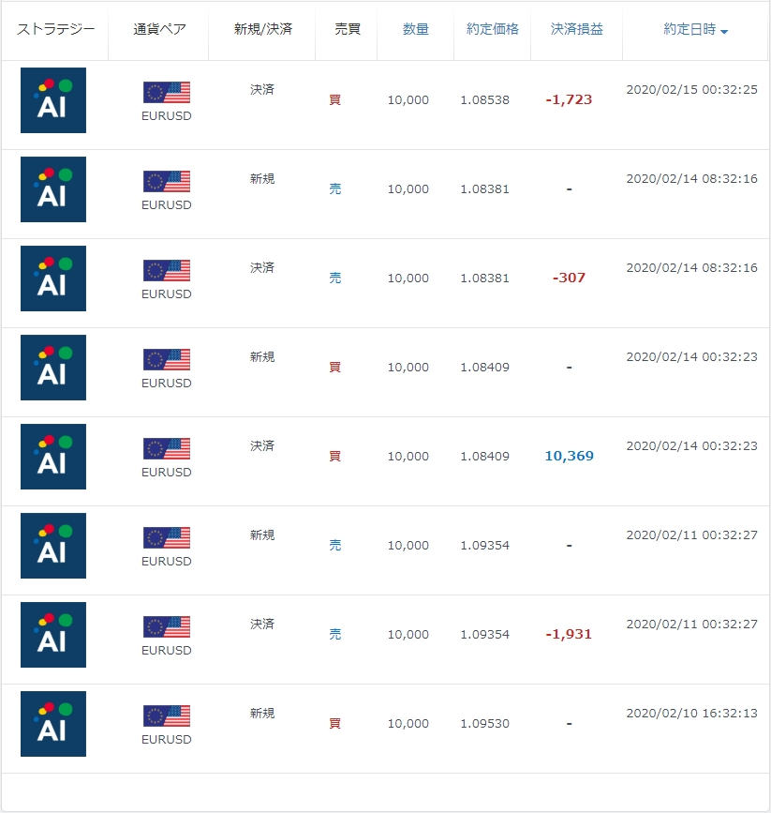Sort table by 約定価格 column header
Screen dimensions: 771x813
[492, 29]
